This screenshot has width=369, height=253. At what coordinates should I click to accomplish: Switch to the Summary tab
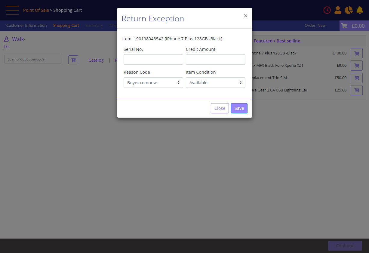tap(94, 26)
